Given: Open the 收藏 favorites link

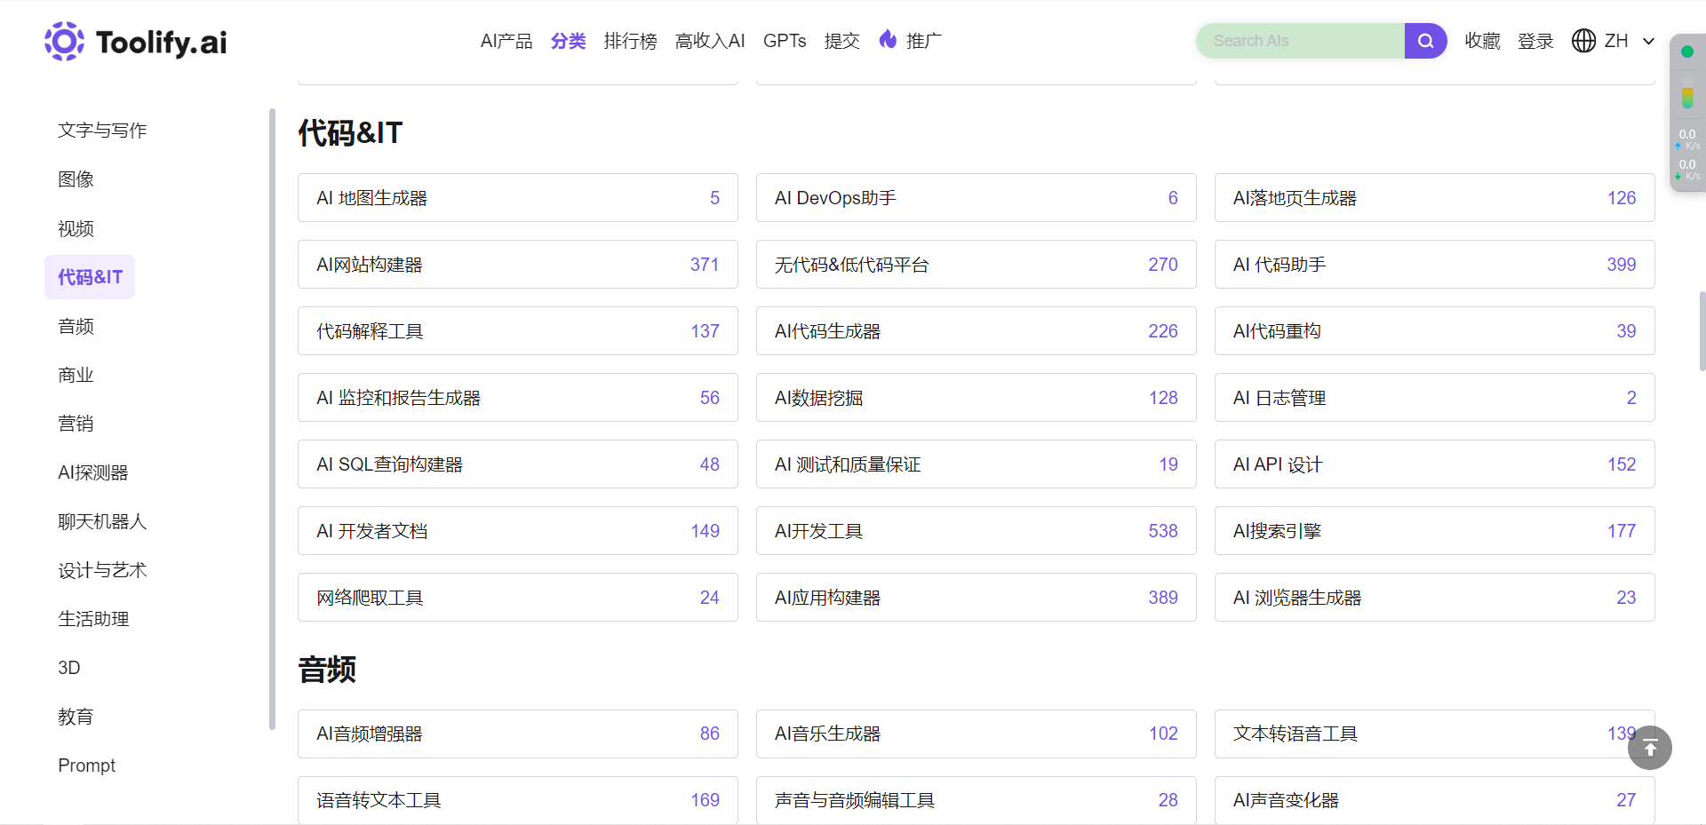Looking at the screenshot, I should point(1482,41).
